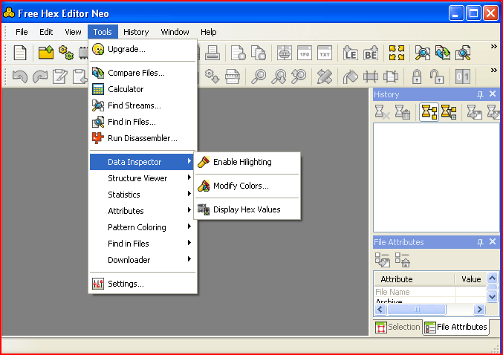Click the green gears icon in toolbar
Image resolution: width=503 pixels, height=355 pixels.
66,53
